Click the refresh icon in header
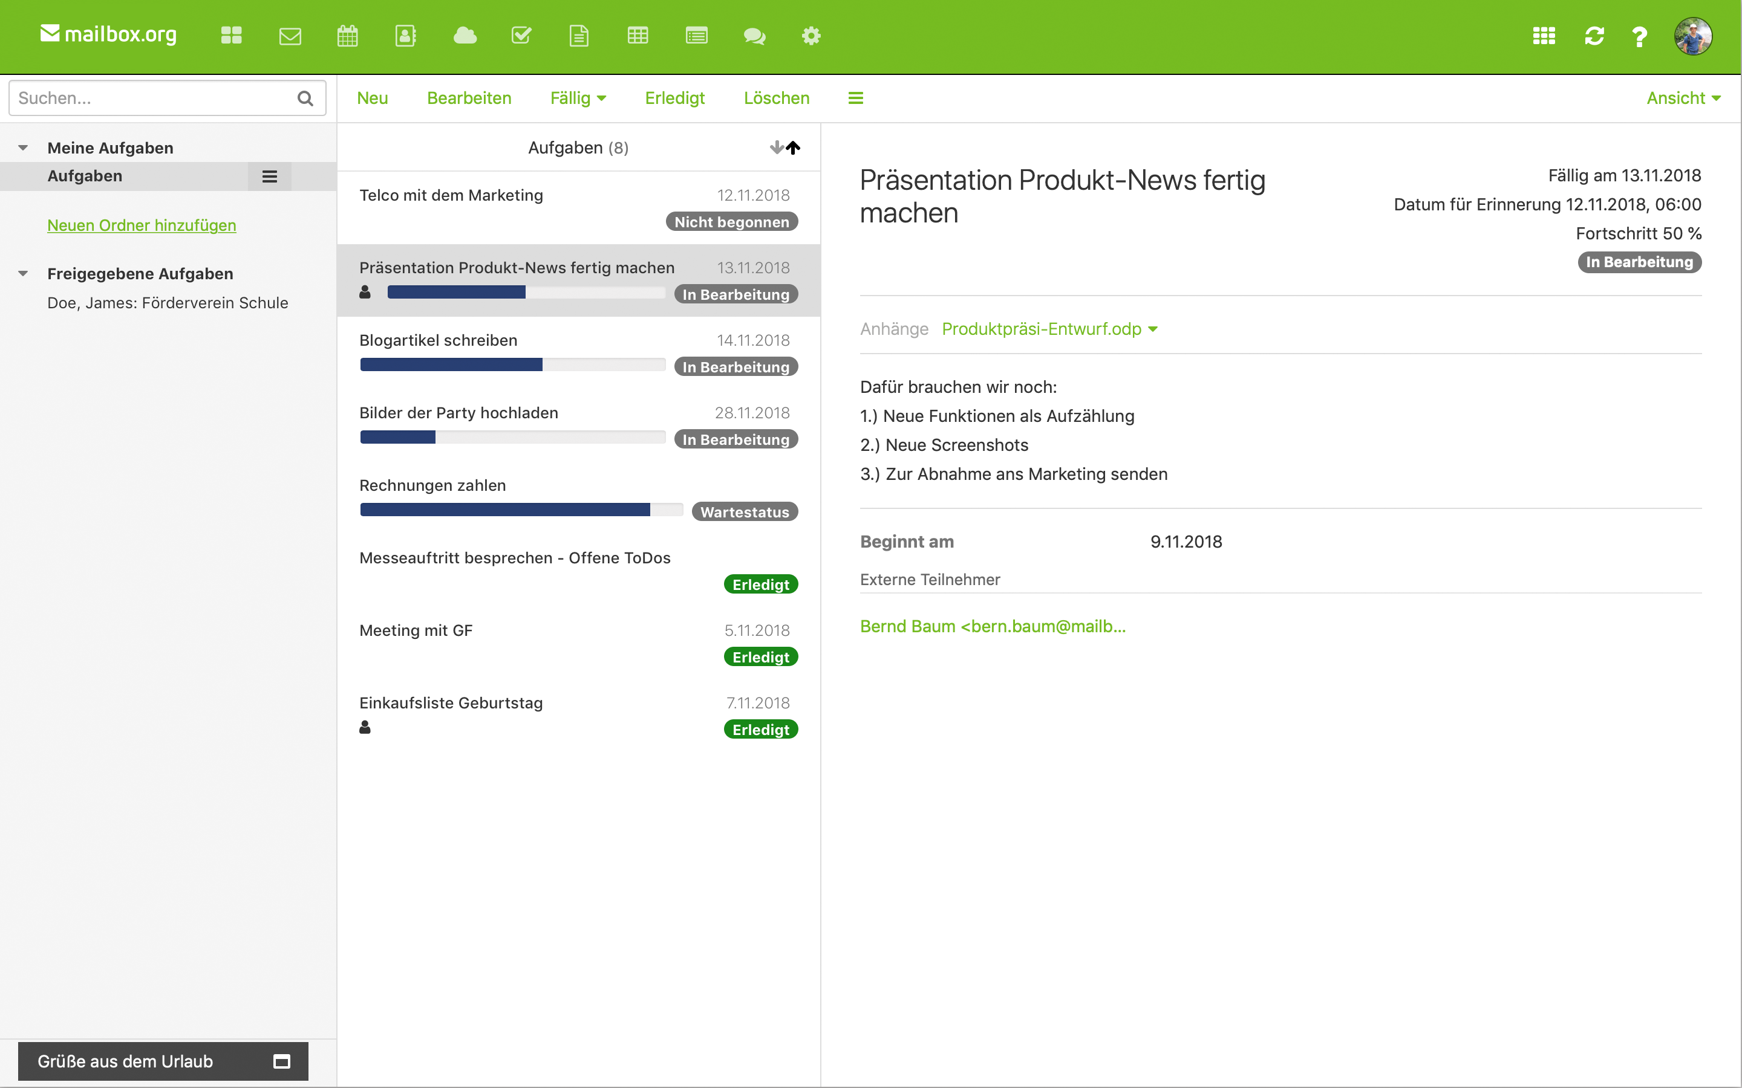Image resolution: width=1742 pixels, height=1088 pixels. click(1594, 36)
